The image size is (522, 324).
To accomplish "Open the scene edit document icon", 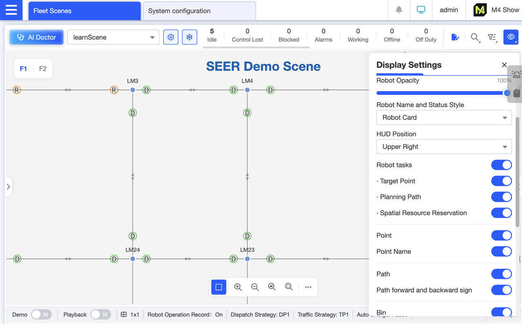I will [x=455, y=37].
